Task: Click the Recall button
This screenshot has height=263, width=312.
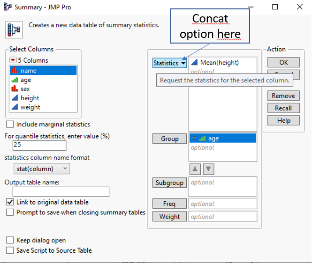Action: pyautogui.click(x=283, y=108)
